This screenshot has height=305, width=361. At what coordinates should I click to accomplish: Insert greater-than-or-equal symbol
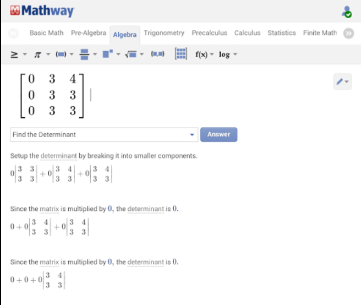[14, 55]
